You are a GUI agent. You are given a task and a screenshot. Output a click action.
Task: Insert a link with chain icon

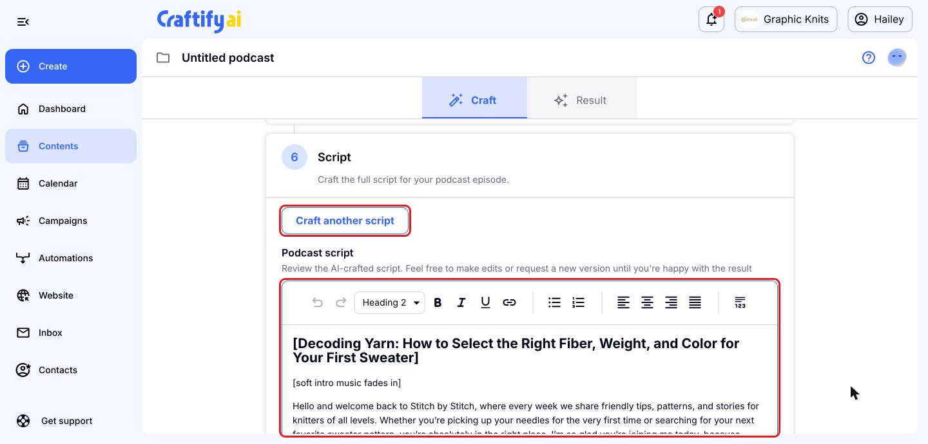(509, 302)
